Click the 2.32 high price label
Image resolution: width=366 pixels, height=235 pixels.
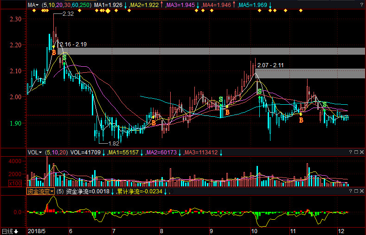(68, 14)
